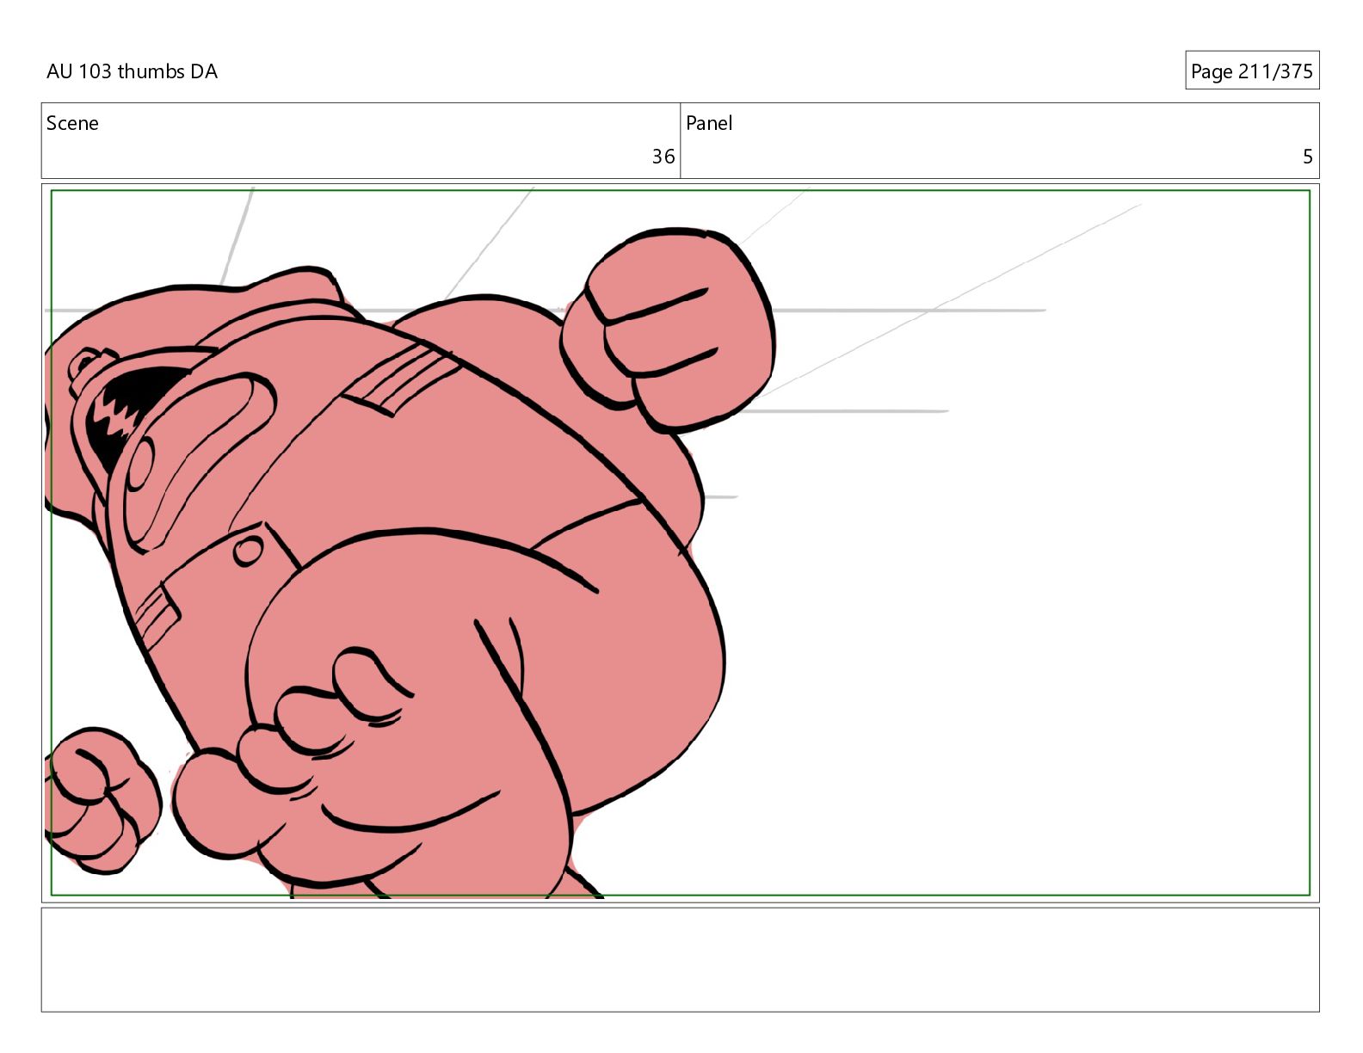Click the 'AU 103 thumbs DA' title text
This screenshot has height=1053, width=1363.
click(x=132, y=71)
